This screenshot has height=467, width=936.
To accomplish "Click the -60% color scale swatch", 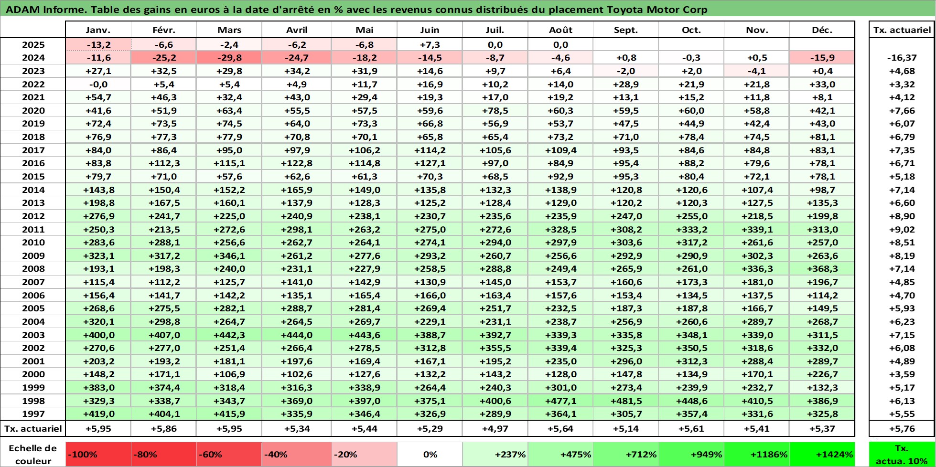I will (229, 454).
